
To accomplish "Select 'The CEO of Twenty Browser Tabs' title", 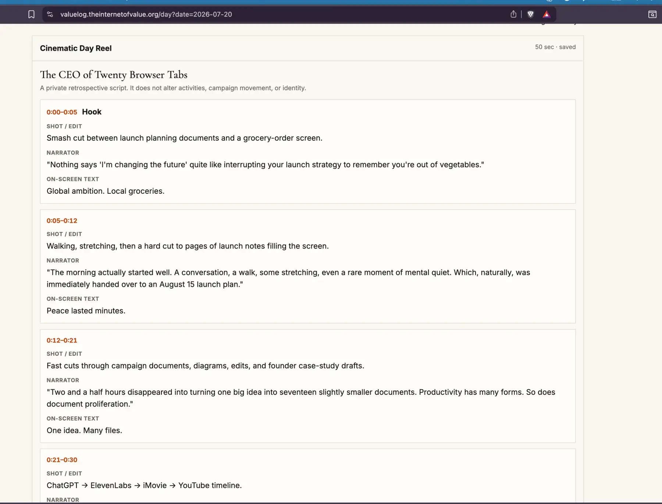I will click(114, 75).
